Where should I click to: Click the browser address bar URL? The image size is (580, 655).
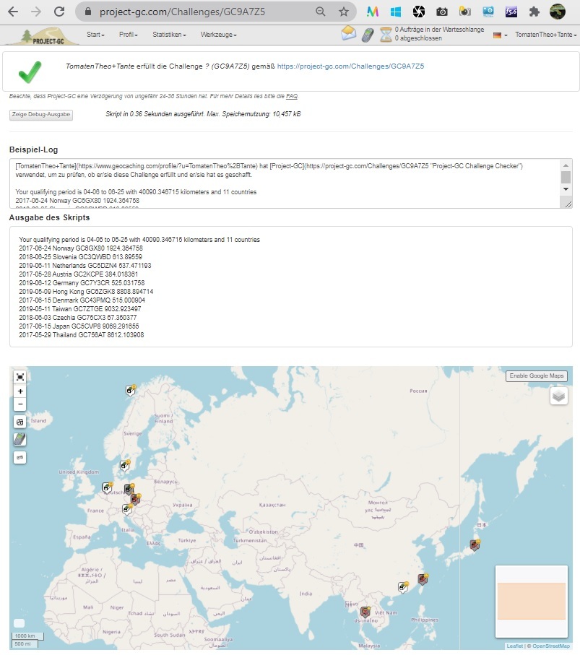(x=182, y=12)
